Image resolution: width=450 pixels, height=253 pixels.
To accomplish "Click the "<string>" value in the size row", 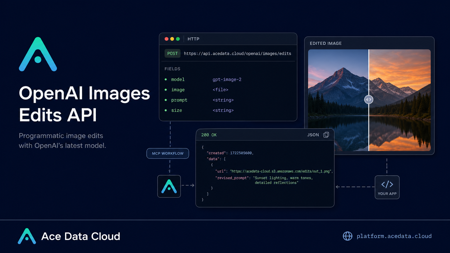I will (223, 110).
